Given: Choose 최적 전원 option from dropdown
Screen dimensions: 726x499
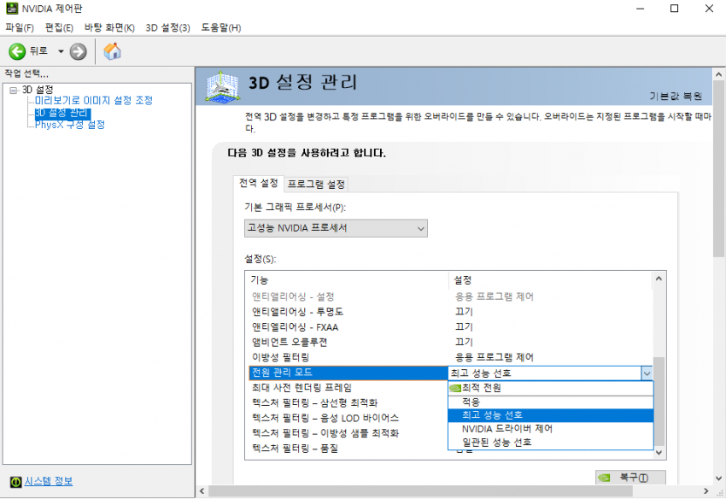Looking at the screenshot, I should click(x=551, y=388).
